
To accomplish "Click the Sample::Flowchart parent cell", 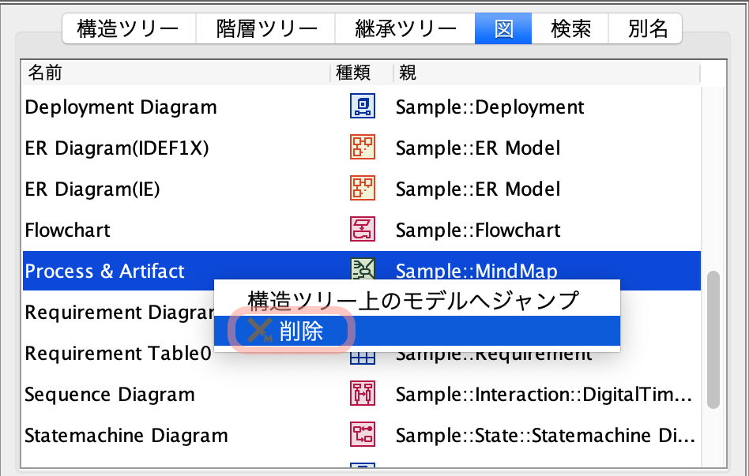I will (x=478, y=231).
